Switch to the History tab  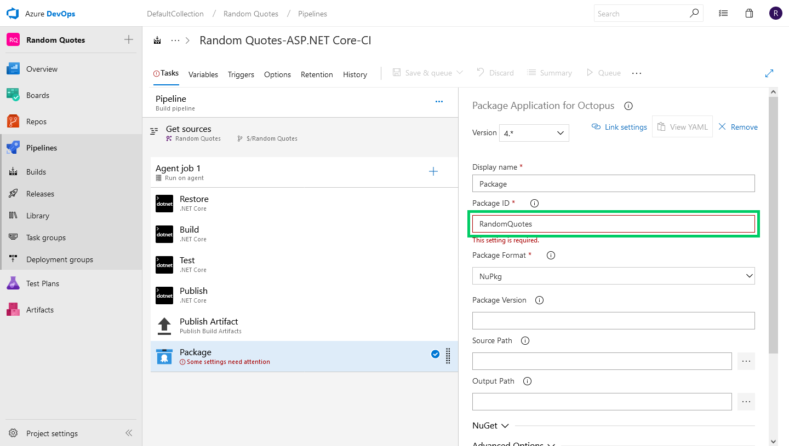(x=355, y=74)
